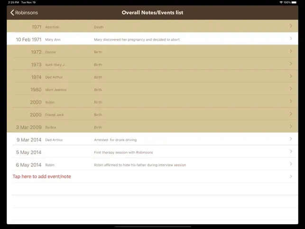Open chevron on 3 Mar 2009 Barbra row
This screenshot has height=229, width=305.
(291, 126)
